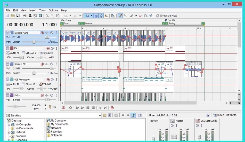
Task: Minimize the Electric Piano track height
Action: point(7,32)
